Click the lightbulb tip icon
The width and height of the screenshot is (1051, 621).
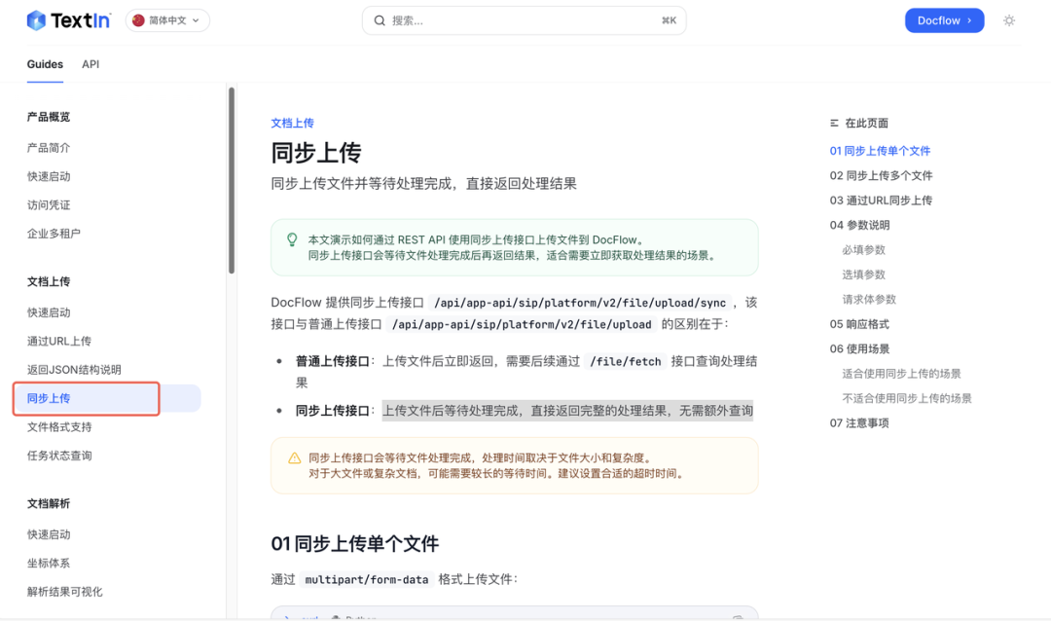pyautogui.click(x=292, y=239)
